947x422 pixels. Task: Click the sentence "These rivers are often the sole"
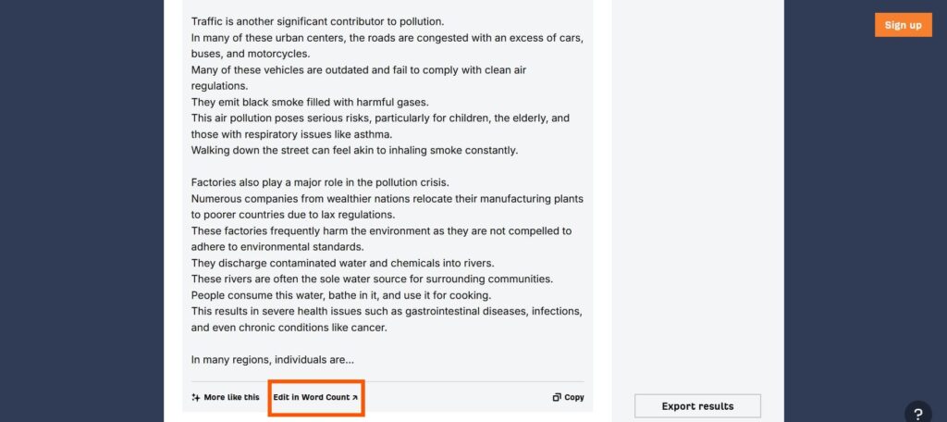(x=372, y=279)
